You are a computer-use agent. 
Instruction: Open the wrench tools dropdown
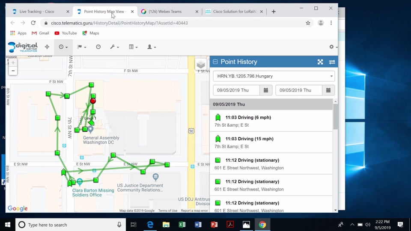(115, 47)
